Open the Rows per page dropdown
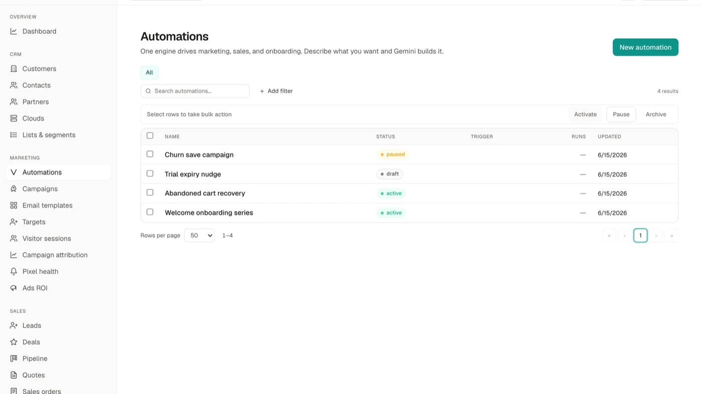This screenshot has height=394, width=702. [x=200, y=235]
